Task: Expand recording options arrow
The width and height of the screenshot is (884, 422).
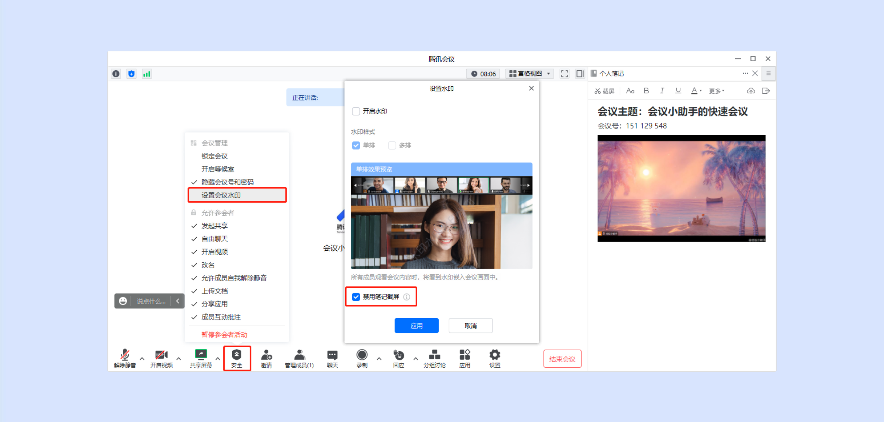Action: tap(379, 359)
